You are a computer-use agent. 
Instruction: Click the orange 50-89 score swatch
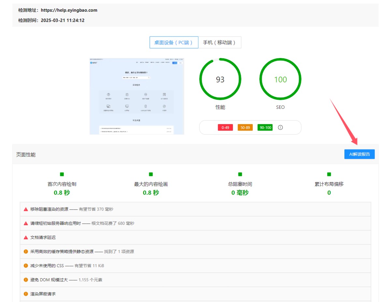(x=245, y=127)
